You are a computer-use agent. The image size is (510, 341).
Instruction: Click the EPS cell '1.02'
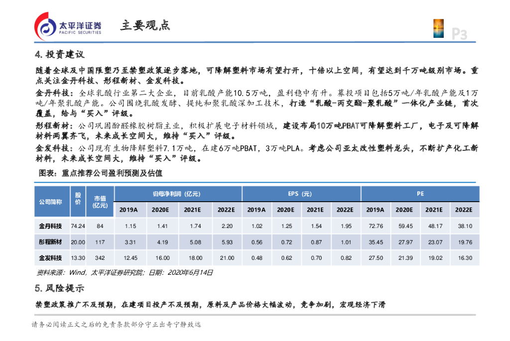(x=257, y=226)
